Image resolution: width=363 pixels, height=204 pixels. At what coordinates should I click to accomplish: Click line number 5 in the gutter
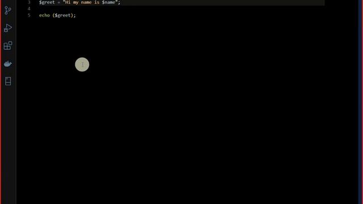coord(29,15)
